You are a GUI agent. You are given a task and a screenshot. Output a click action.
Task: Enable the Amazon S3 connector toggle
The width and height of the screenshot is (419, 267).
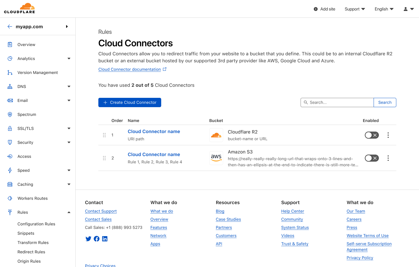pos(372,158)
